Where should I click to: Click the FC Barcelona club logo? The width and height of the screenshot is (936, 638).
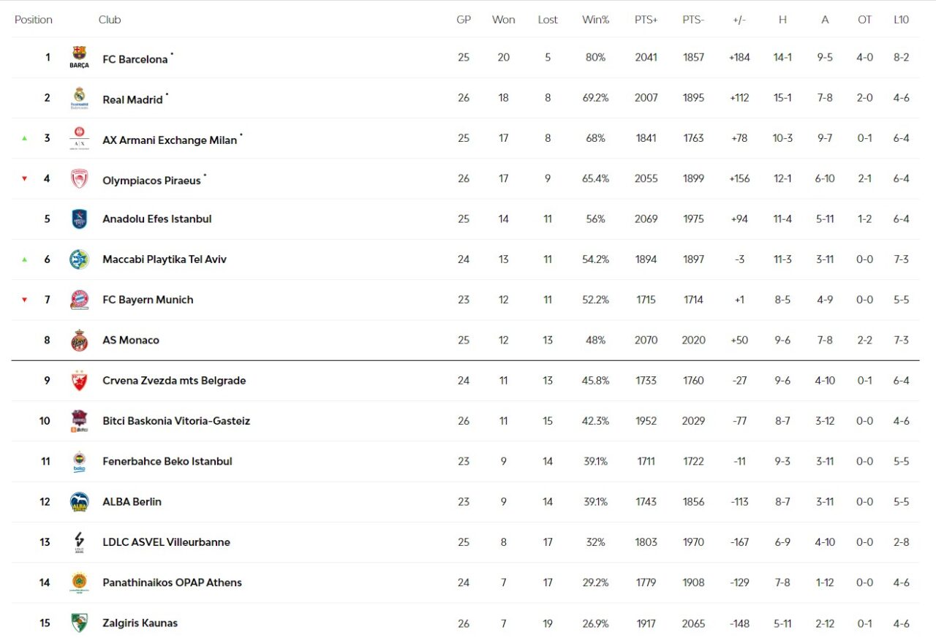point(79,57)
